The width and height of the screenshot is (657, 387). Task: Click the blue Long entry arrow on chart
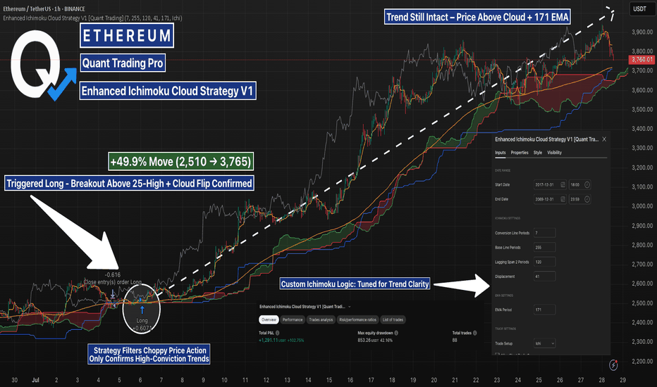(x=142, y=310)
